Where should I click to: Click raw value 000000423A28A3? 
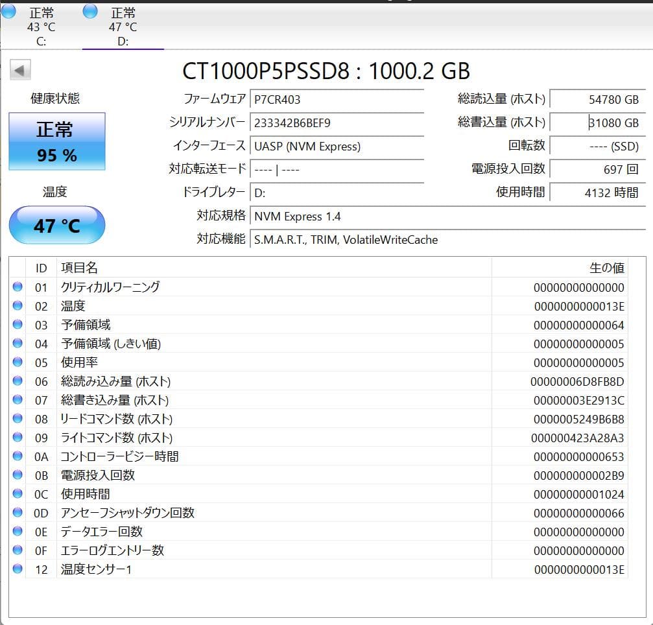point(577,438)
